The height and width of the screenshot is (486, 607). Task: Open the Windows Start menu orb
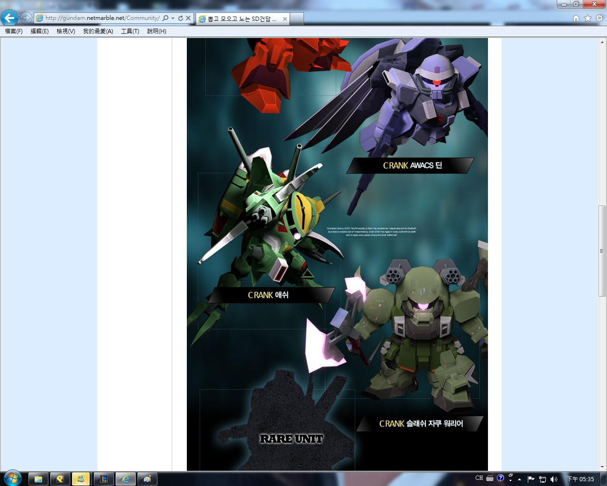12,478
